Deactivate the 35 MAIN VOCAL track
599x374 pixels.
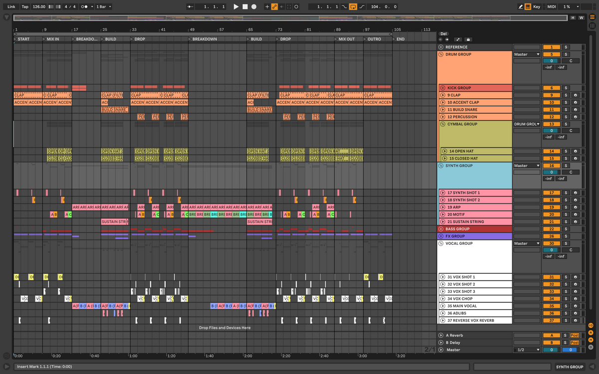click(x=551, y=306)
